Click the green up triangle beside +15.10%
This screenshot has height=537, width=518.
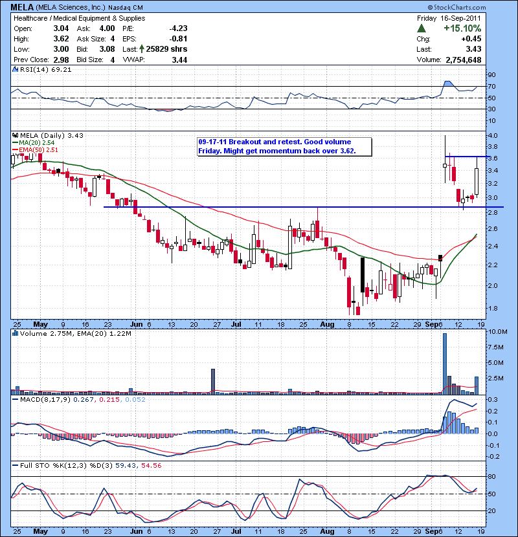click(422, 28)
